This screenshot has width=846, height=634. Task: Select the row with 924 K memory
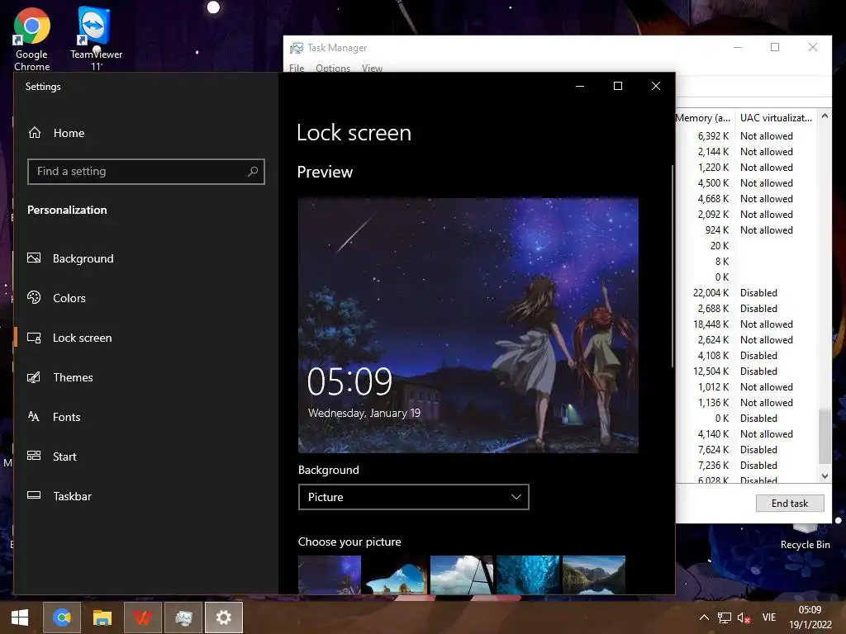(747, 230)
